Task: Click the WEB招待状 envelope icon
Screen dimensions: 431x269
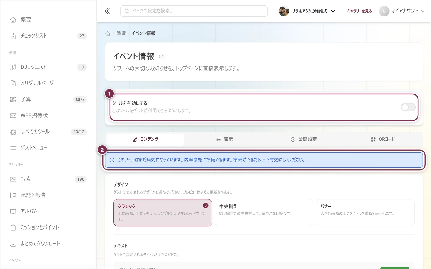Action: click(13, 116)
